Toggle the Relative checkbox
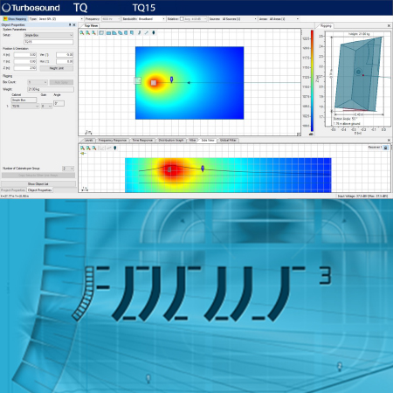Image resolution: width=393 pixels, height=393 pixels. (x=182, y=19)
